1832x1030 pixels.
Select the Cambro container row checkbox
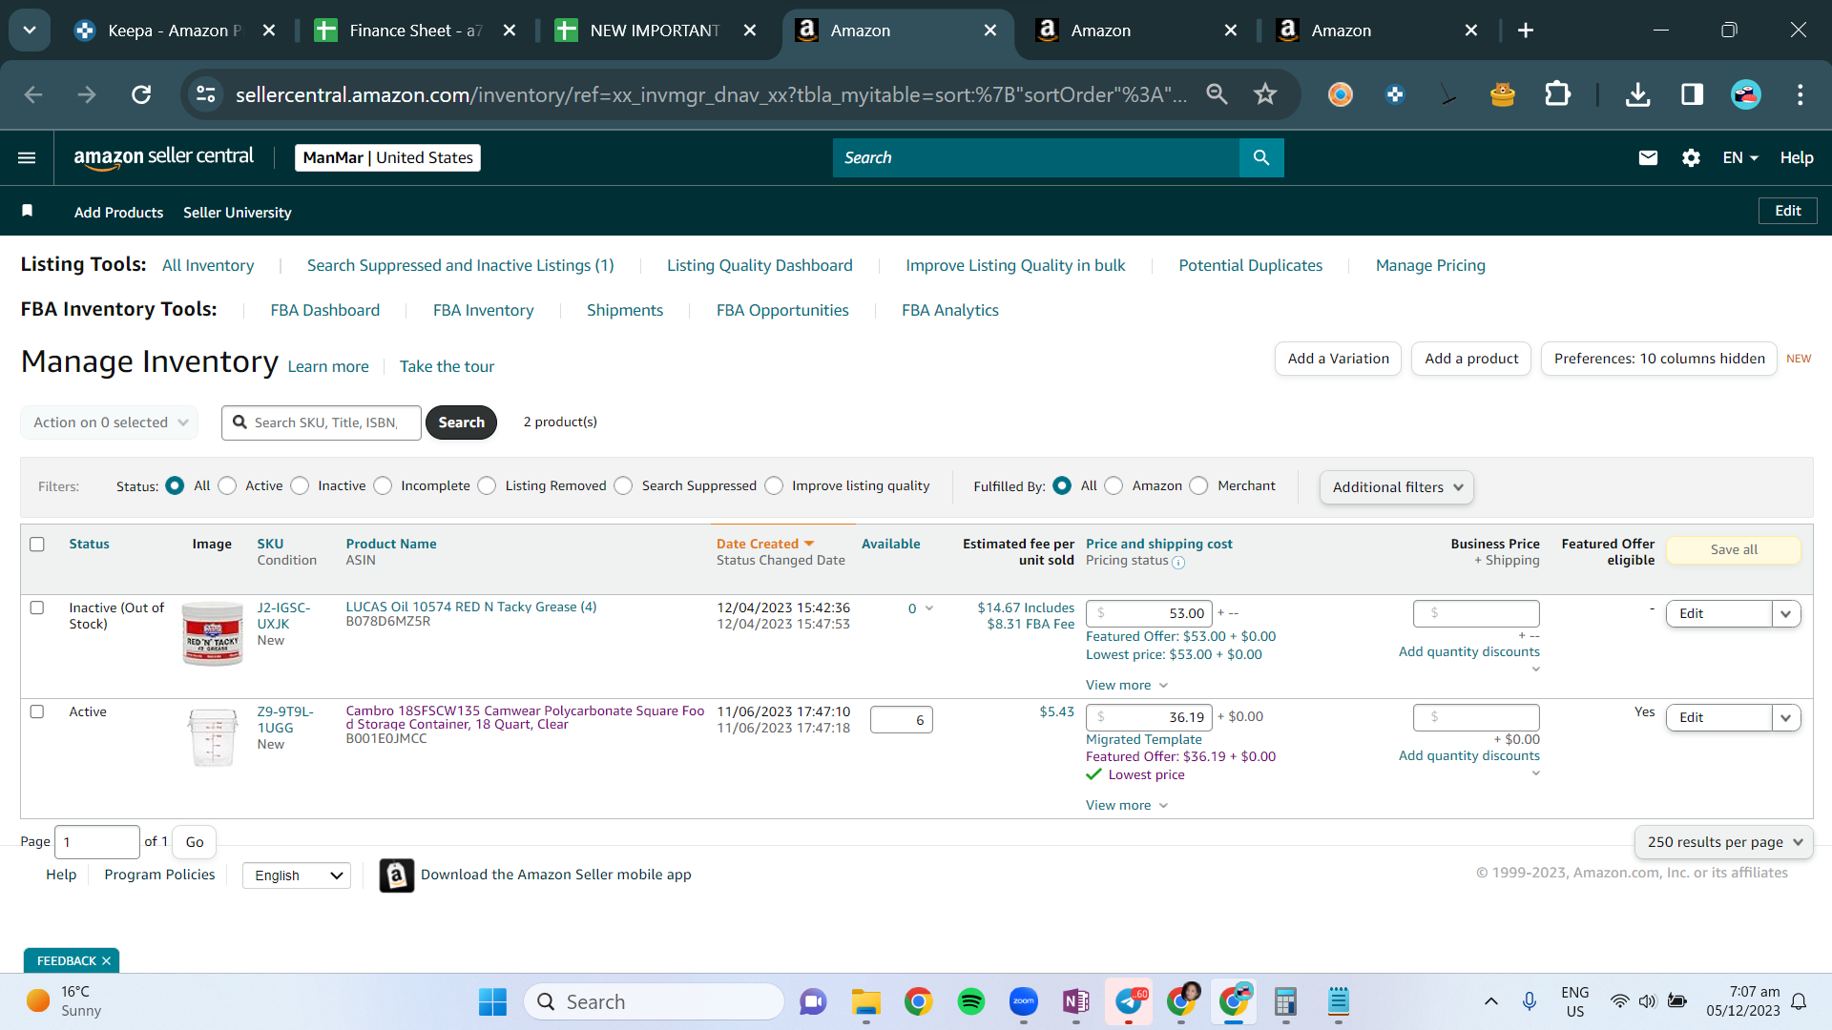pos(37,711)
